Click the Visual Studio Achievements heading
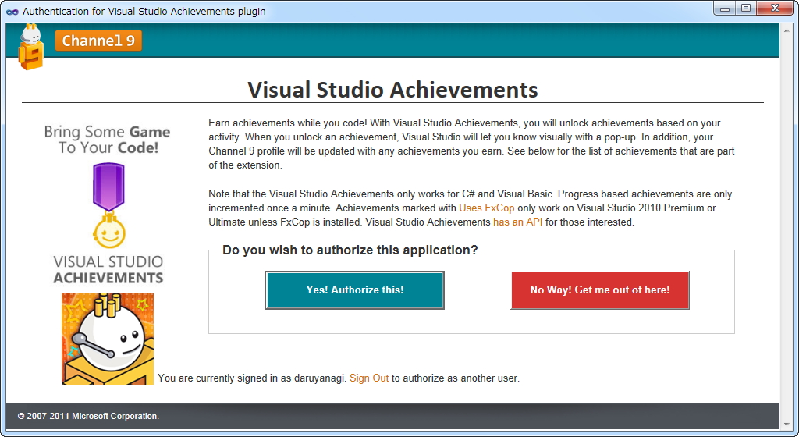This screenshot has height=437, width=799. tap(393, 90)
